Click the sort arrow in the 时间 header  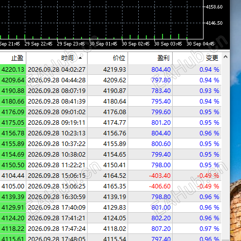tap(81, 58)
